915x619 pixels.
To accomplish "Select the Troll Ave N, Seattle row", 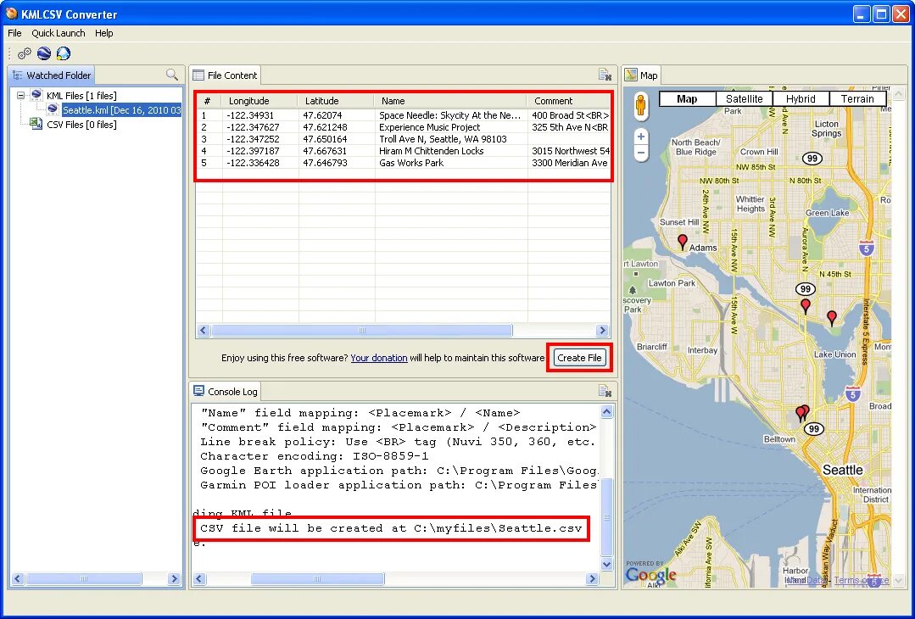I will [x=404, y=139].
